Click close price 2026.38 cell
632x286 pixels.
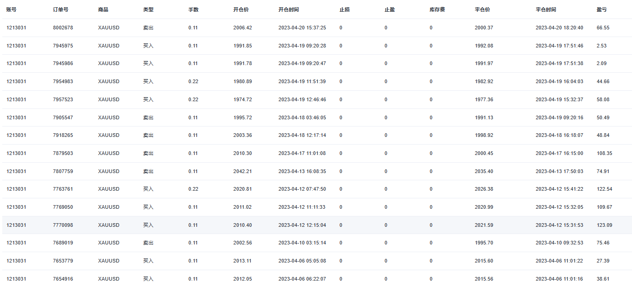click(x=484, y=189)
